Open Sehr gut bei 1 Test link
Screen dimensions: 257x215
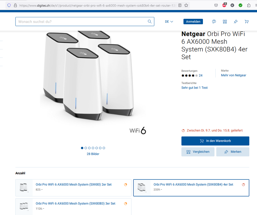click(194, 88)
